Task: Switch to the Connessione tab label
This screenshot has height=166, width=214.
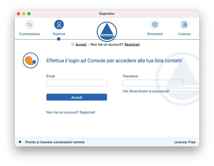Action: 30,34
